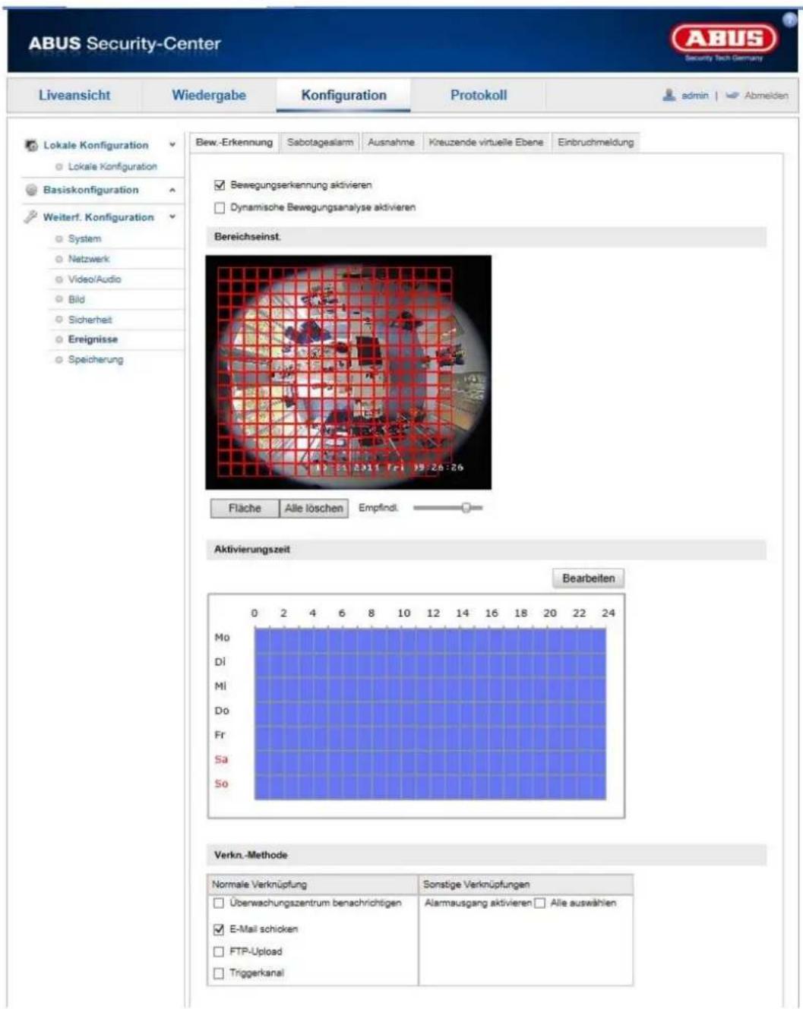803x1009 pixels.
Task: Check the Triggerkanal checkbox
Action: click(x=219, y=973)
